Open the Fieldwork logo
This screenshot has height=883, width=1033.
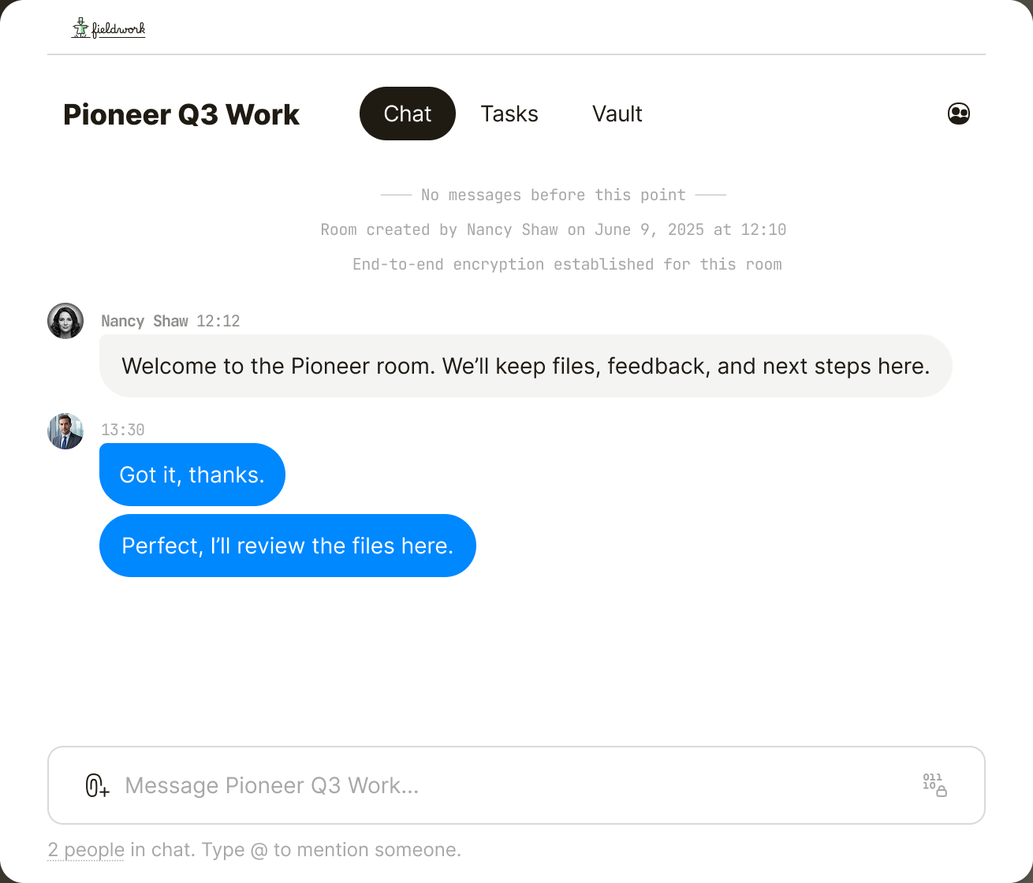108,27
